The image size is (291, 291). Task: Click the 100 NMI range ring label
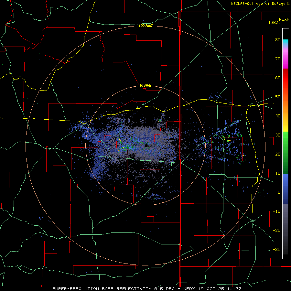[x=145, y=26]
